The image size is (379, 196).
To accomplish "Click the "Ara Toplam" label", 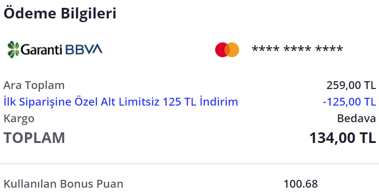I will tap(34, 85).
